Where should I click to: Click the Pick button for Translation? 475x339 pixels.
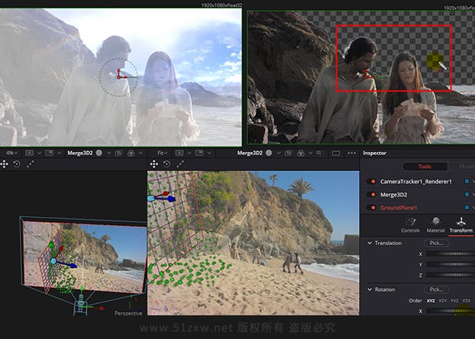[x=436, y=243]
